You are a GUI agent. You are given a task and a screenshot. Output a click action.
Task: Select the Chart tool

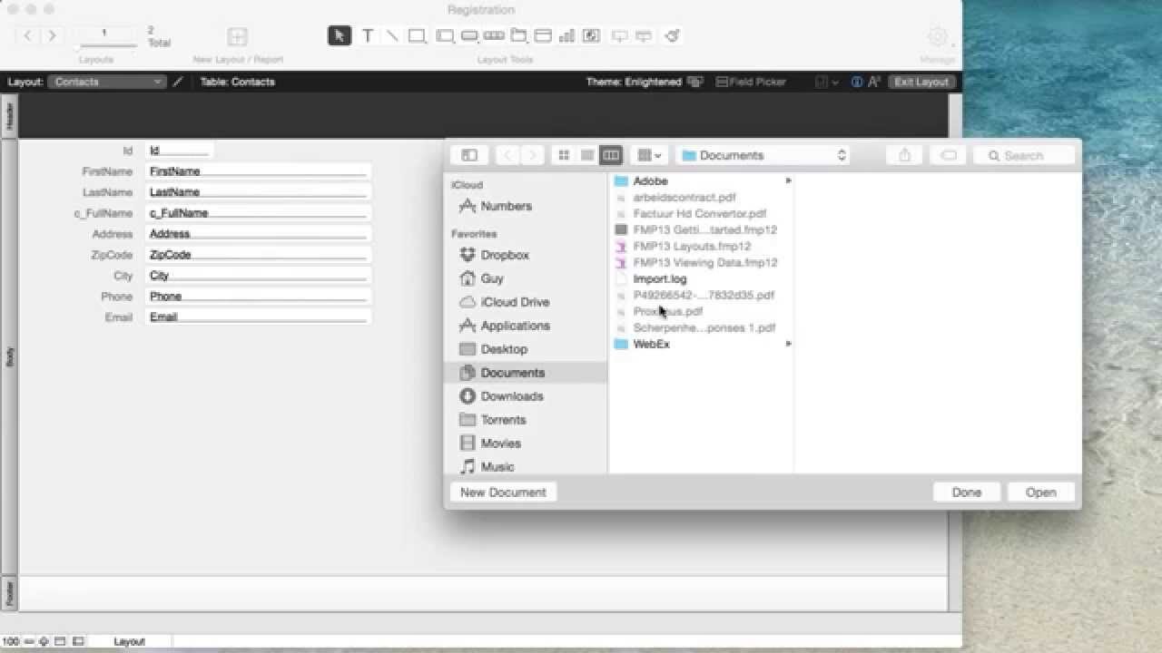567,36
